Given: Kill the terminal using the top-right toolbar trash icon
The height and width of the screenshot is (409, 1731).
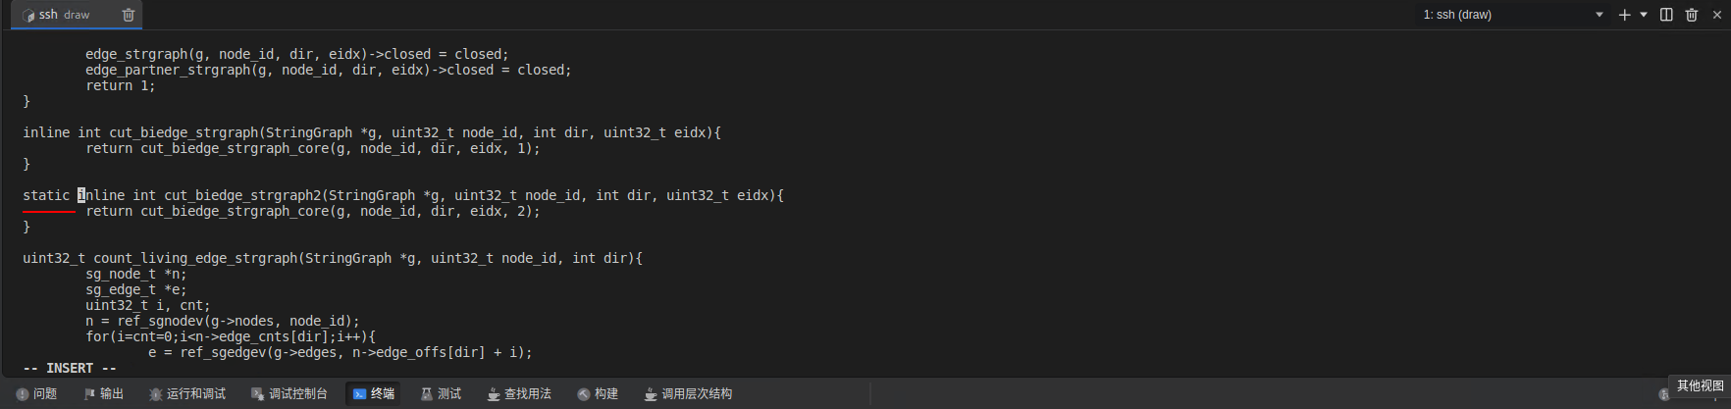Looking at the screenshot, I should (1692, 15).
